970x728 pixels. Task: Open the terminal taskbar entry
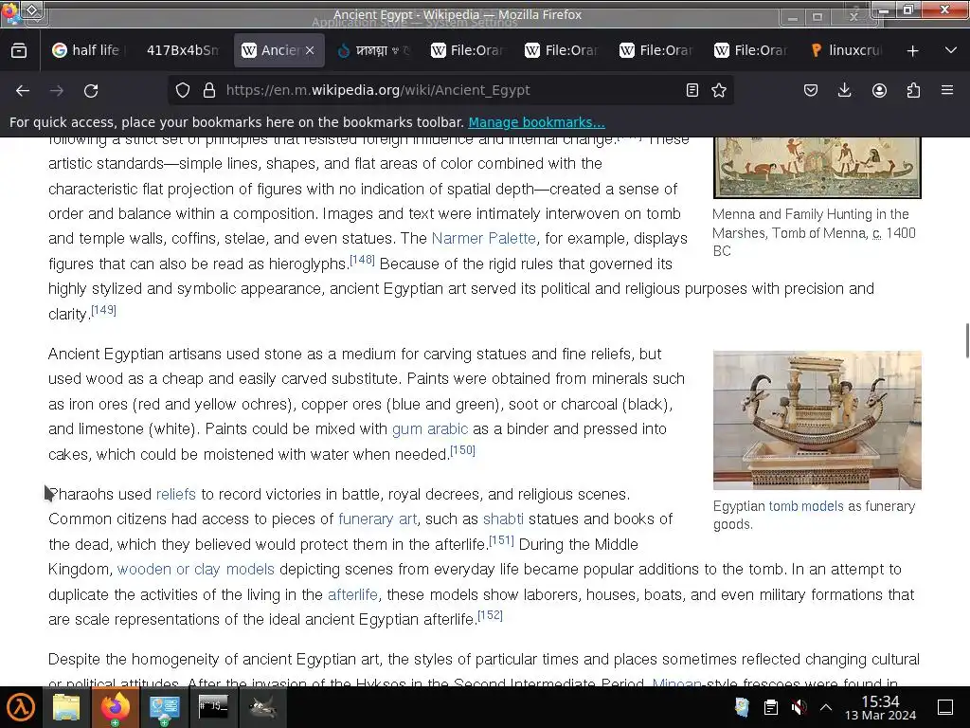coord(213,706)
